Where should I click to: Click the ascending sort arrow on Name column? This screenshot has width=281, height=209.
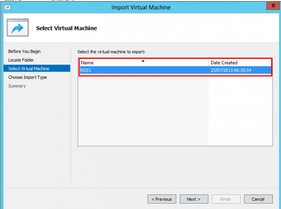click(x=143, y=60)
